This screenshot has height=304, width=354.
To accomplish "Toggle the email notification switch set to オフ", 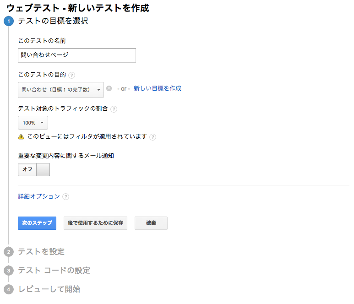I will click(x=34, y=169).
